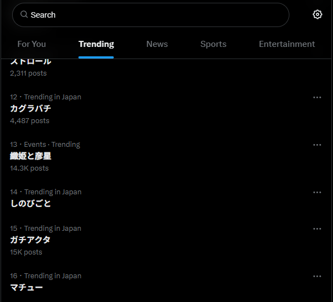The height and width of the screenshot is (302, 333).
Task: Click the 4,487 posts count
Action: point(30,120)
